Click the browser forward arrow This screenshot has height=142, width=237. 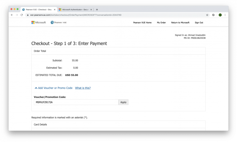click(17, 15)
